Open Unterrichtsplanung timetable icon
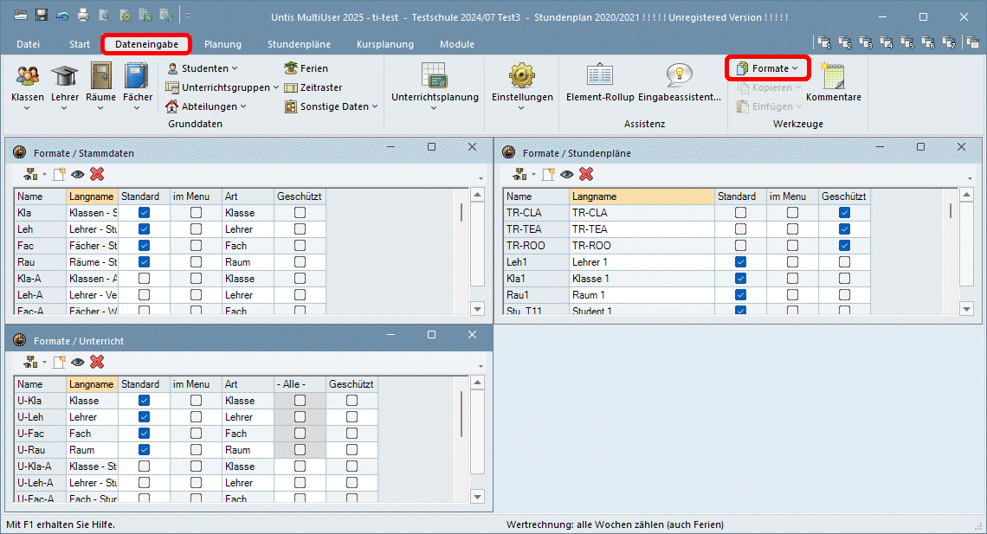The width and height of the screenshot is (987, 534). [434, 77]
